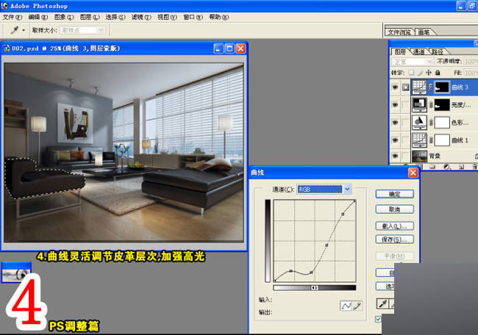Click the 曲线 1 layer mask thumbnail
This screenshot has width=478, height=335.
coord(442,140)
